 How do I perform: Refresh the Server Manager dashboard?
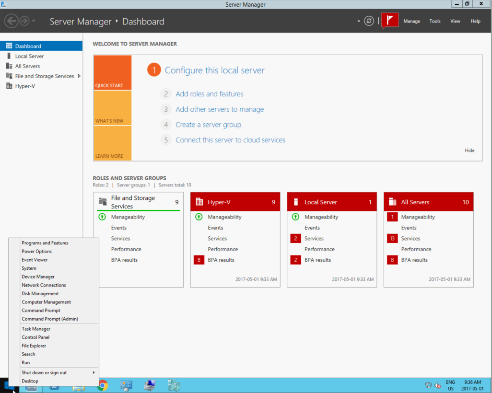[x=369, y=21]
